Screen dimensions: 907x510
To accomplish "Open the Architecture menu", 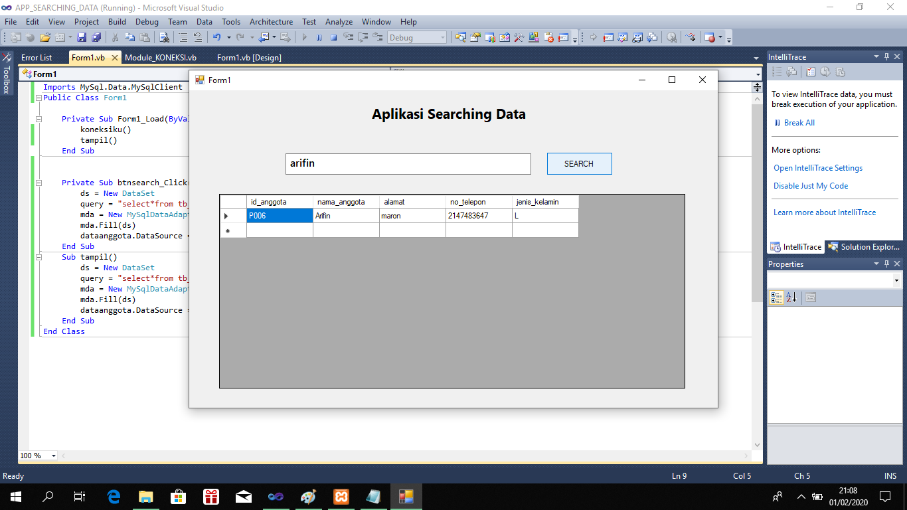I will [x=271, y=22].
